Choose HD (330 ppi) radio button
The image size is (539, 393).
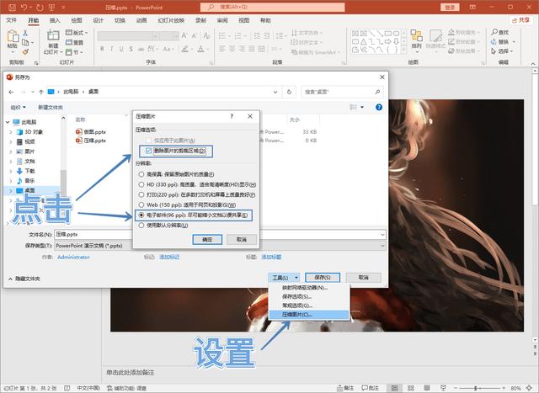(140, 184)
